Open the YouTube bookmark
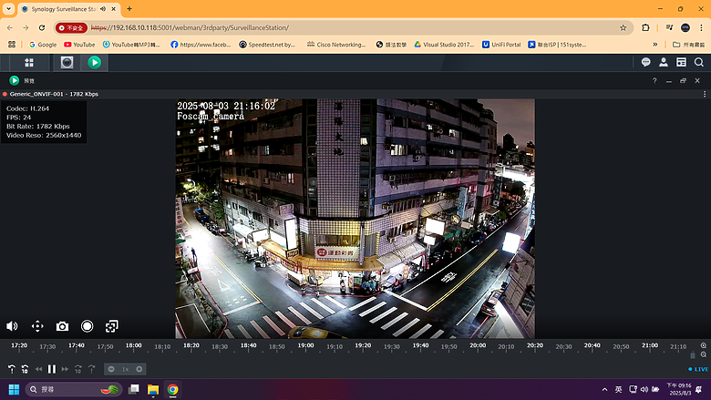The height and width of the screenshot is (400, 711). (79, 45)
